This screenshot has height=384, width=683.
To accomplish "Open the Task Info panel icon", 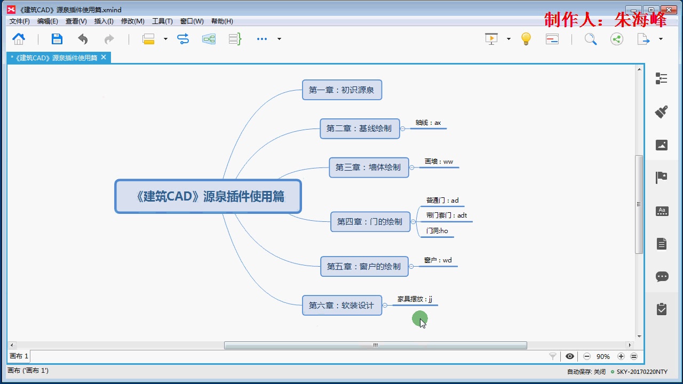I will [662, 309].
